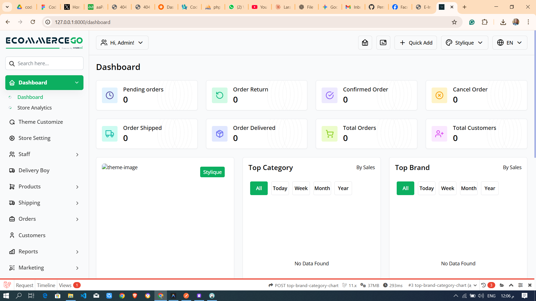The height and width of the screenshot is (301, 536).
Task: Click the Stylique button on theme image
Action: click(212, 172)
